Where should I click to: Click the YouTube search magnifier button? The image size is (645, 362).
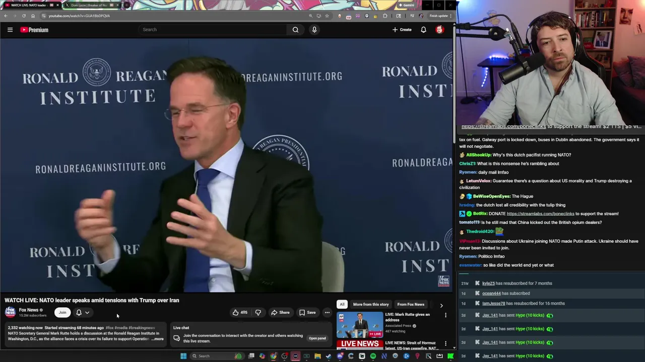click(295, 30)
